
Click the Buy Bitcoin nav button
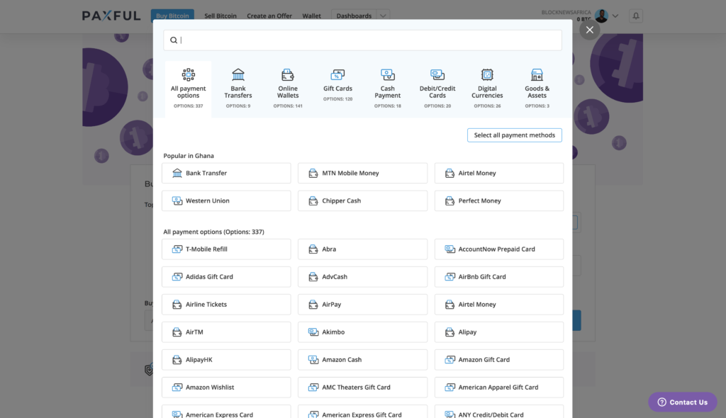(172, 16)
